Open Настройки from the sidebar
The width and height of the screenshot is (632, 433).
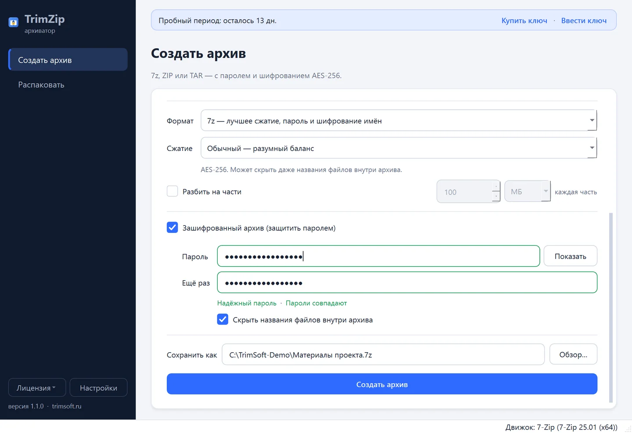pos(98,388)
